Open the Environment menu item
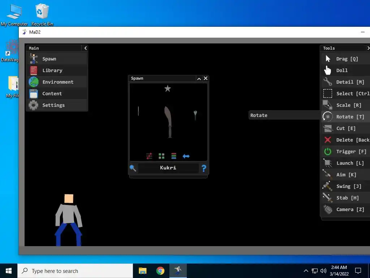Screen dimensions: 370x278 (x=57, y=82)
